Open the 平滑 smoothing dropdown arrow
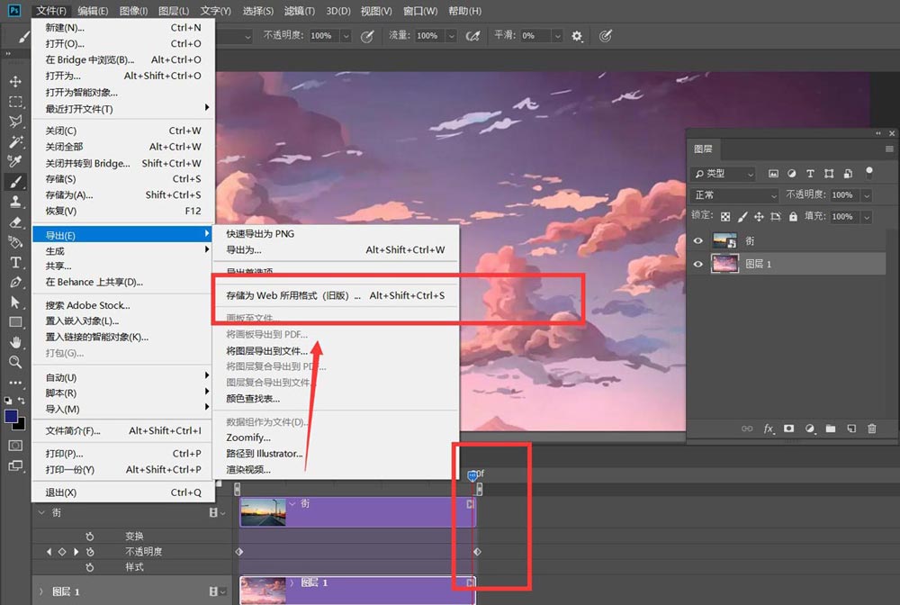 pyautogui.click(x=557, y=36)
